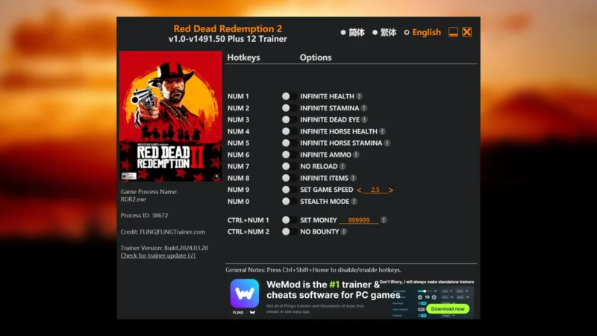
Task: Select English language radio button
Action: point(407,32)
